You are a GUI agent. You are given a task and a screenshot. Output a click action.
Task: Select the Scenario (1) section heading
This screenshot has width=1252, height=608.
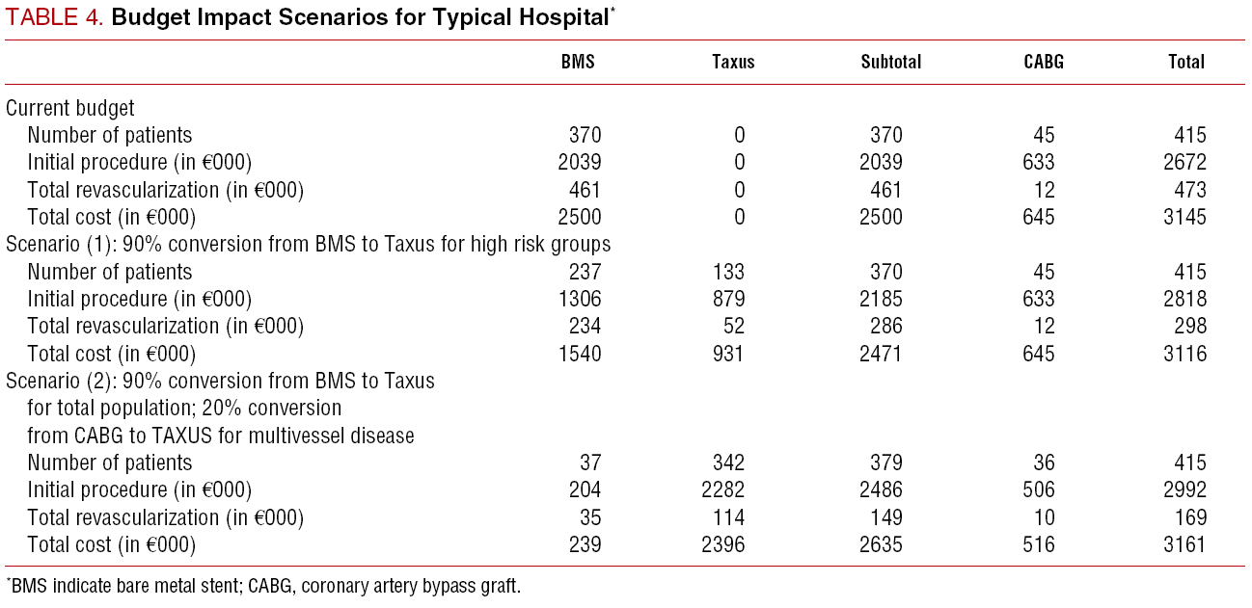point(308,245)
